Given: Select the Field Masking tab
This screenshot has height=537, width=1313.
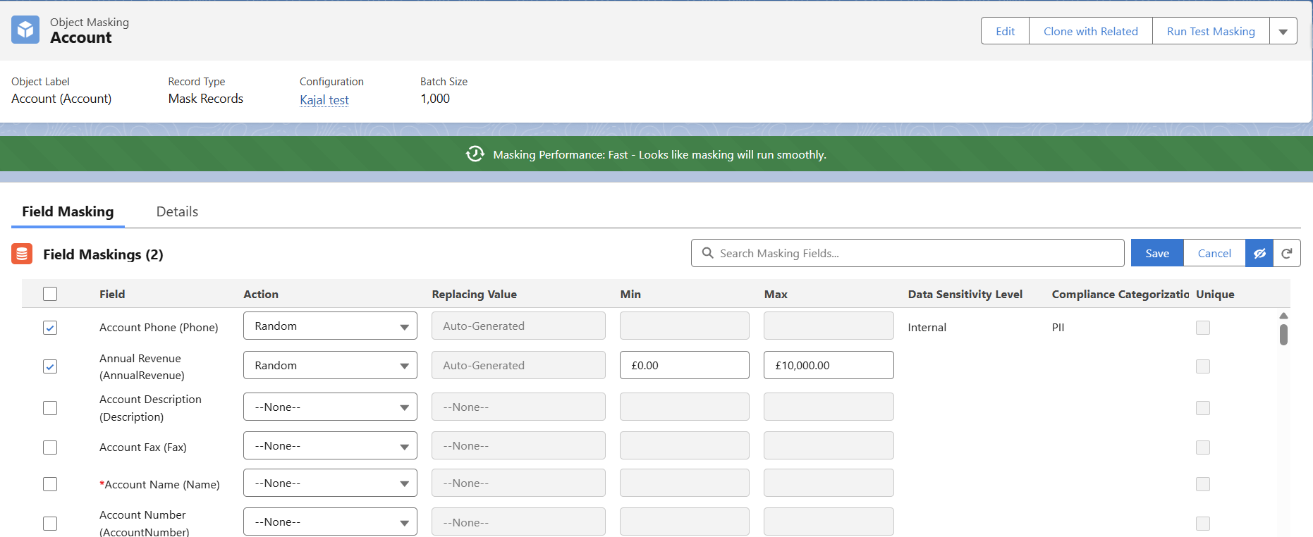Looking at the screenshot, I should (68, 211).
